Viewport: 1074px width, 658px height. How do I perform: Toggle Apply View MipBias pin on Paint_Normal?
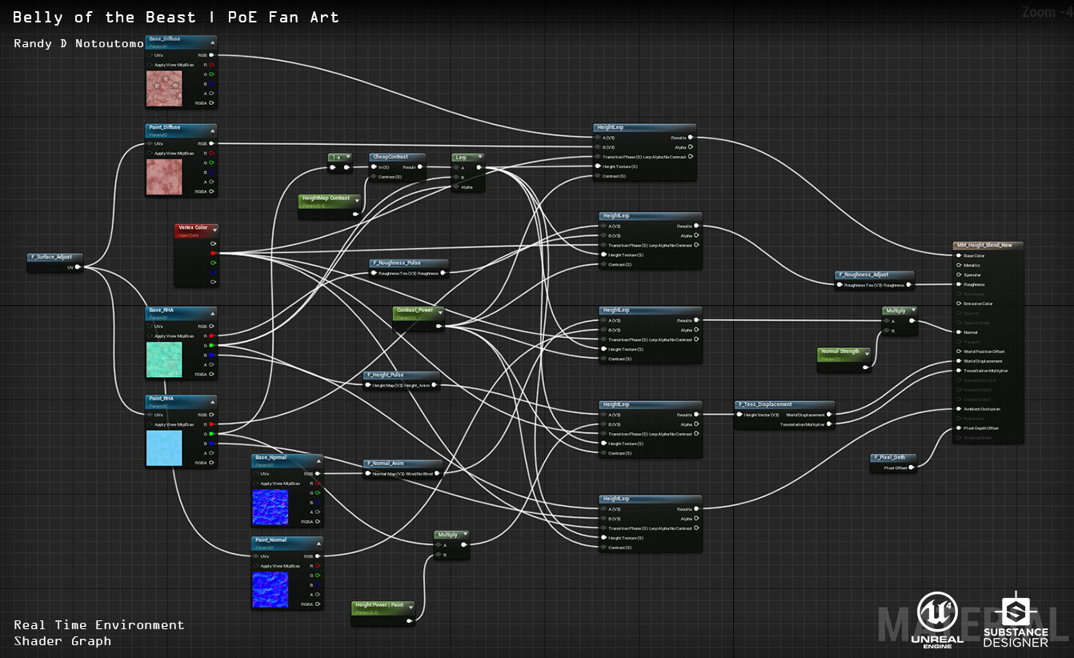256,566
